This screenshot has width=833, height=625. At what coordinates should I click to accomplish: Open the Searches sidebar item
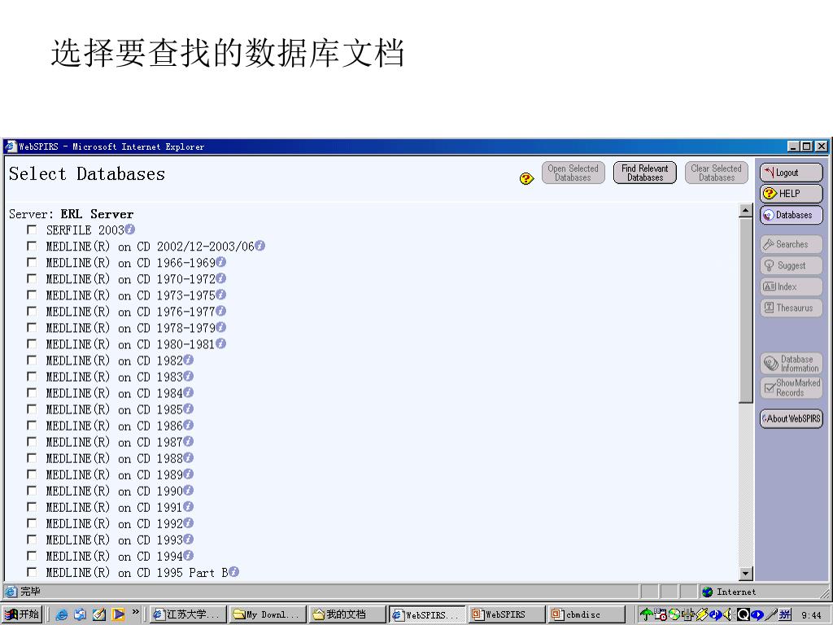(791, 244)
